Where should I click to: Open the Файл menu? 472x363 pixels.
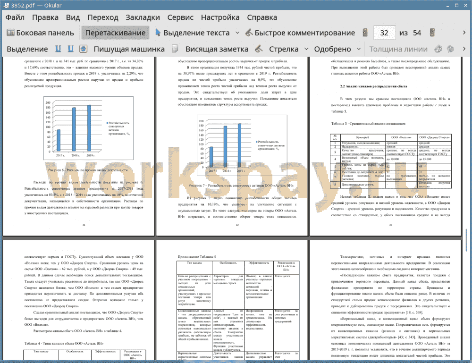[15, 17]
